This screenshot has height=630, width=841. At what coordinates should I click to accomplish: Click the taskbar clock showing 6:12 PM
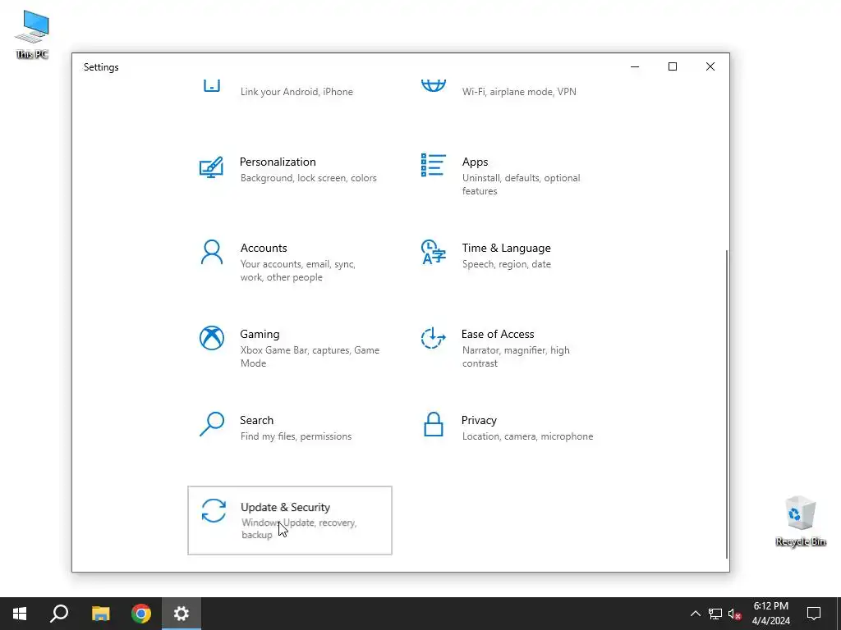click(770, 614)
